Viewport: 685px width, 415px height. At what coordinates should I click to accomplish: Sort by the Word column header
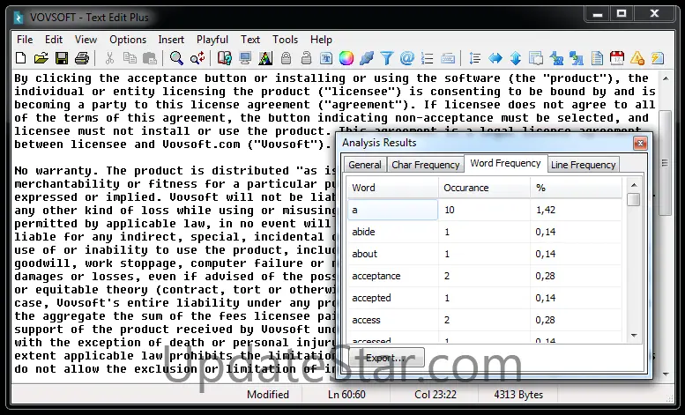click(x=392, y=188)
